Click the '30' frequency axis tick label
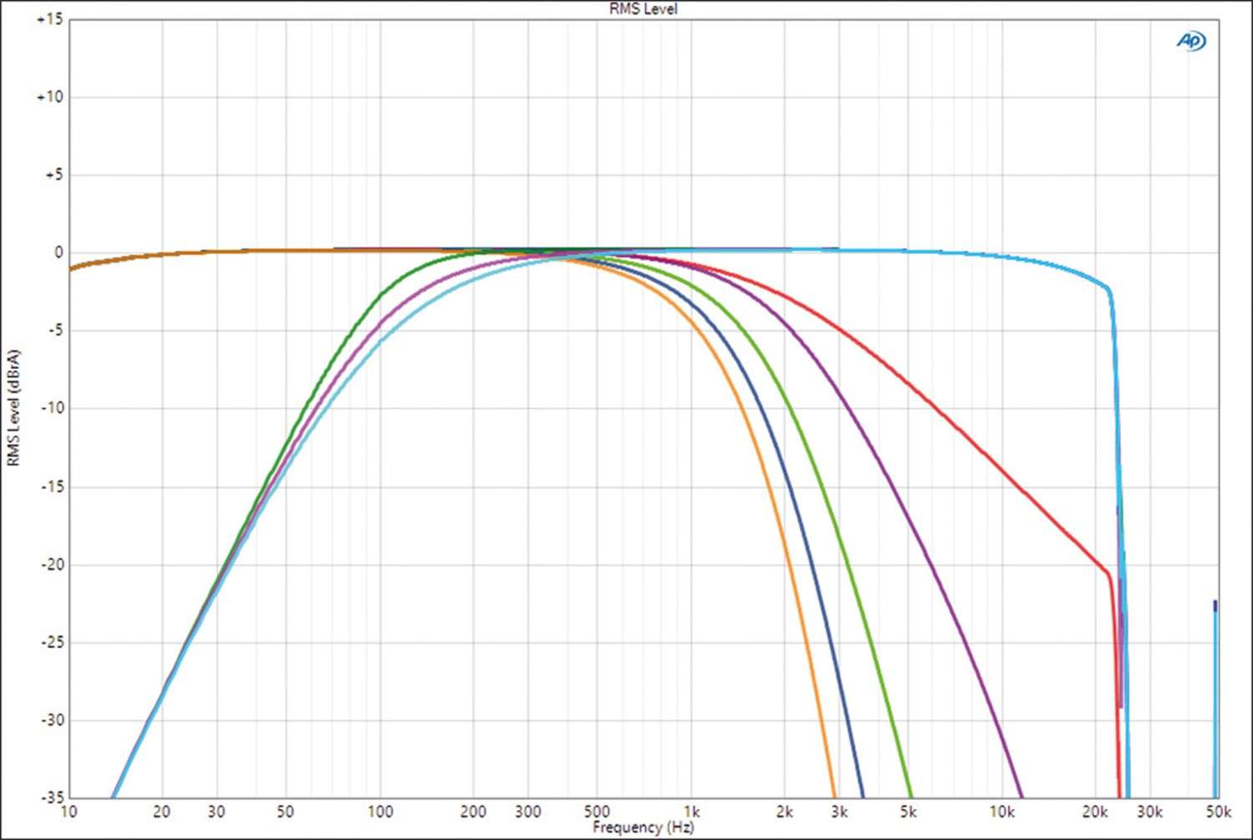Image resolution: width=1253 pixels, height=840 pixels. (216, 812)
